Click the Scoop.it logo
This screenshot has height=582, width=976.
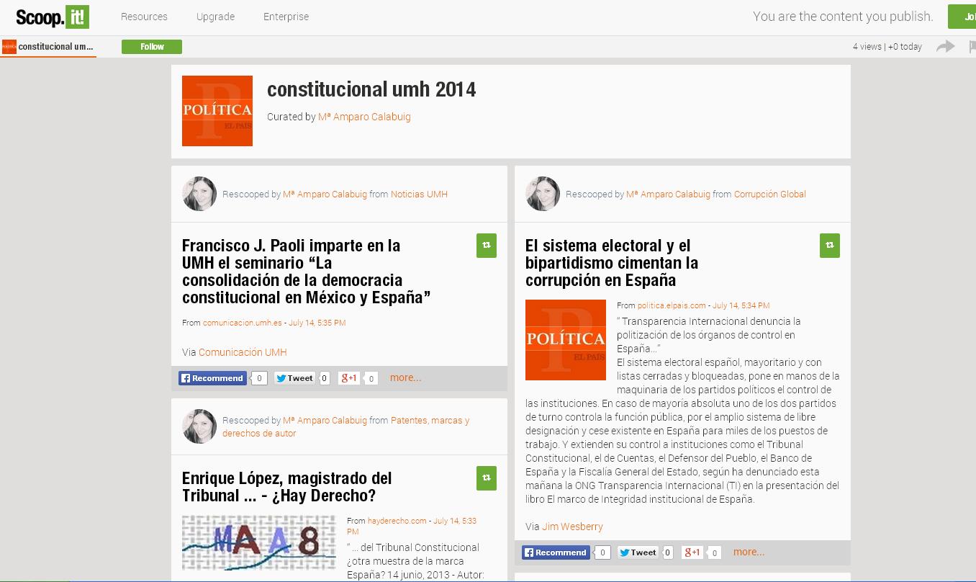(x=53, y=16)
